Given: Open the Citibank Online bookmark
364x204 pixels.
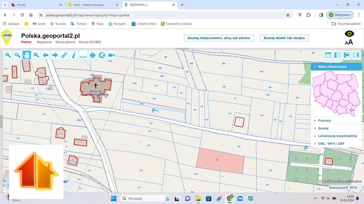Looking at the screenshot, I should tap(144, 24).
